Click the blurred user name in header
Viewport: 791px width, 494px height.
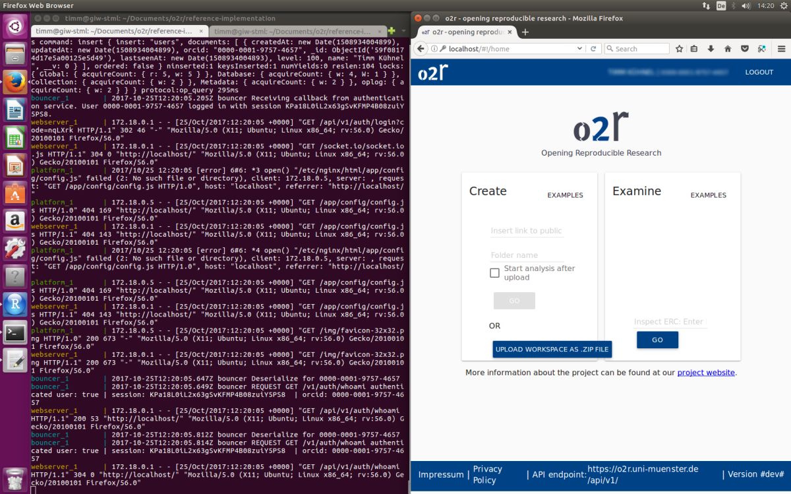pos(668,72)
